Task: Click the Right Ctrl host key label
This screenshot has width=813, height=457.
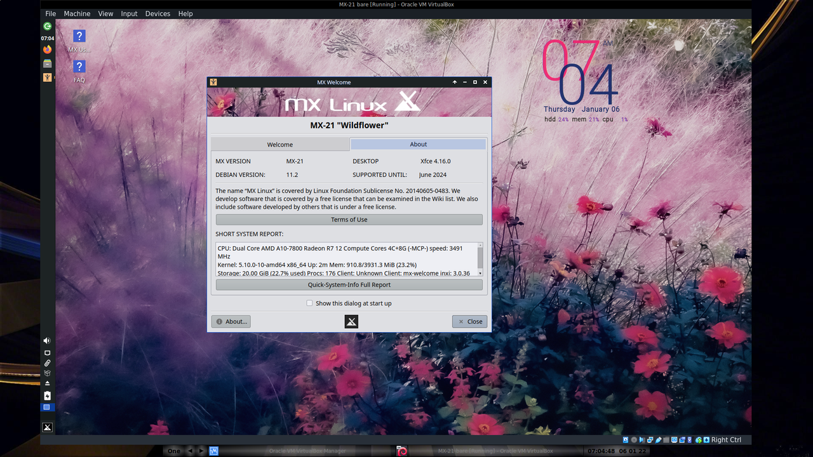Action: (726, 440)
